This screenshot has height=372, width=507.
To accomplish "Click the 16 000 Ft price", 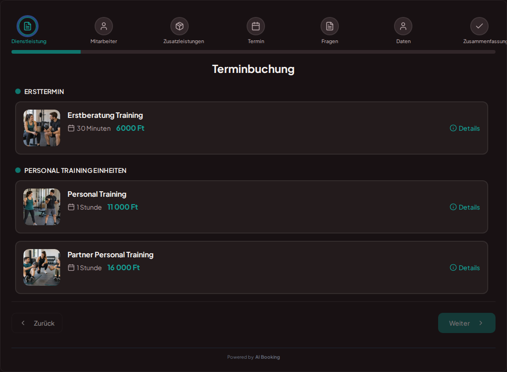I will tap(124, 267).
